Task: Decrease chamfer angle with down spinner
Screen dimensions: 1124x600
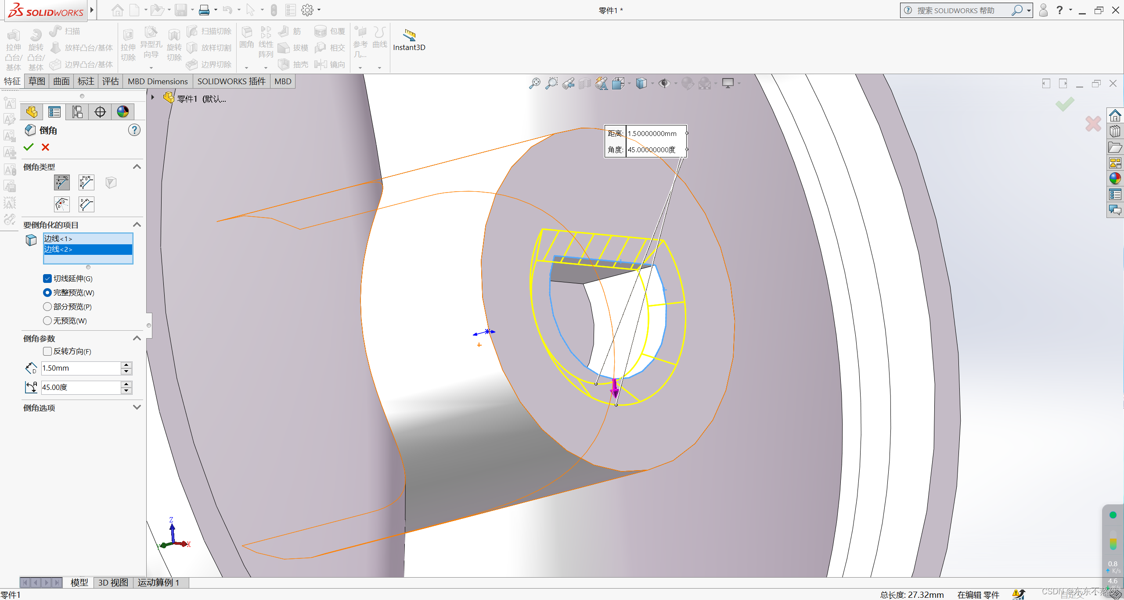Action: pyautogui.click(x=126, y=391)
